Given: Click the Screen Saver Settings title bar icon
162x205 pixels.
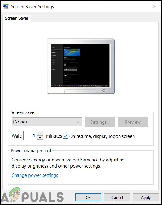Looking at the screenshot, I should click(x=6, y=6).
